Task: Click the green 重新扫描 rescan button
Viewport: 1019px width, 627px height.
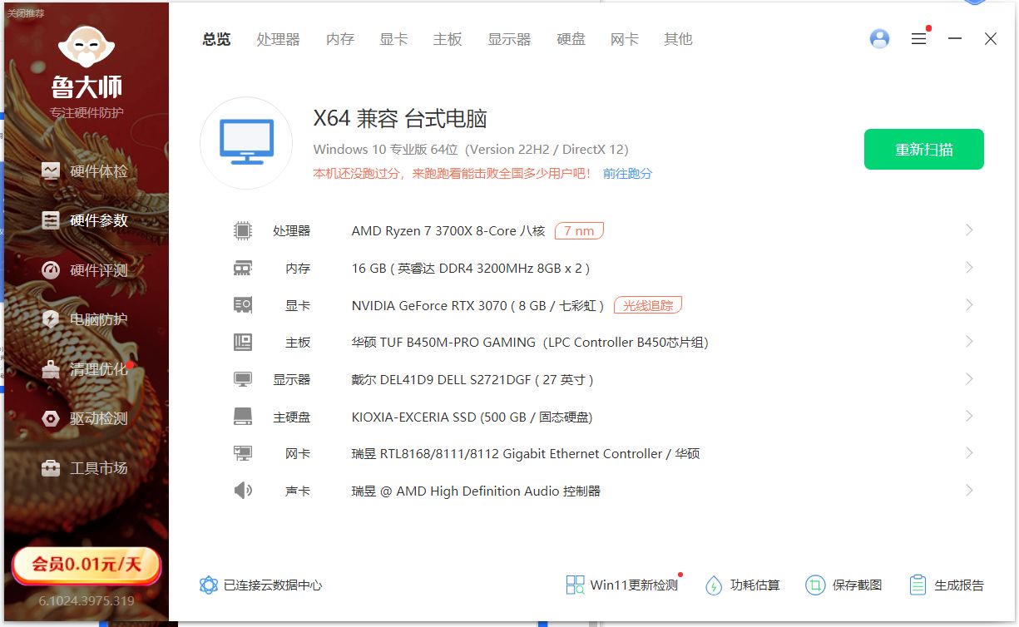Action: click(x=923, y=149)
